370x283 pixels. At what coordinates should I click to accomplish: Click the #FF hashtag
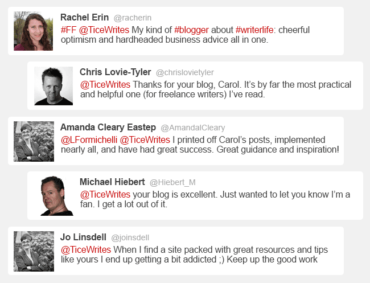(x=68, y=30)
